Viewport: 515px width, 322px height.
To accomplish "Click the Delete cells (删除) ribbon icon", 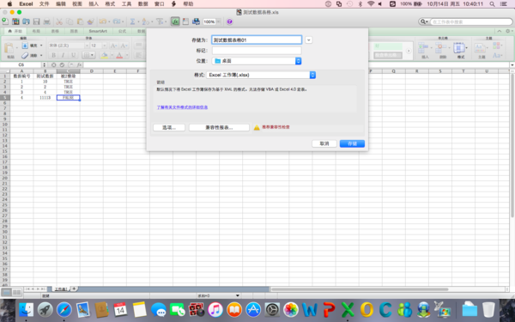I will [x=440, y=48].
